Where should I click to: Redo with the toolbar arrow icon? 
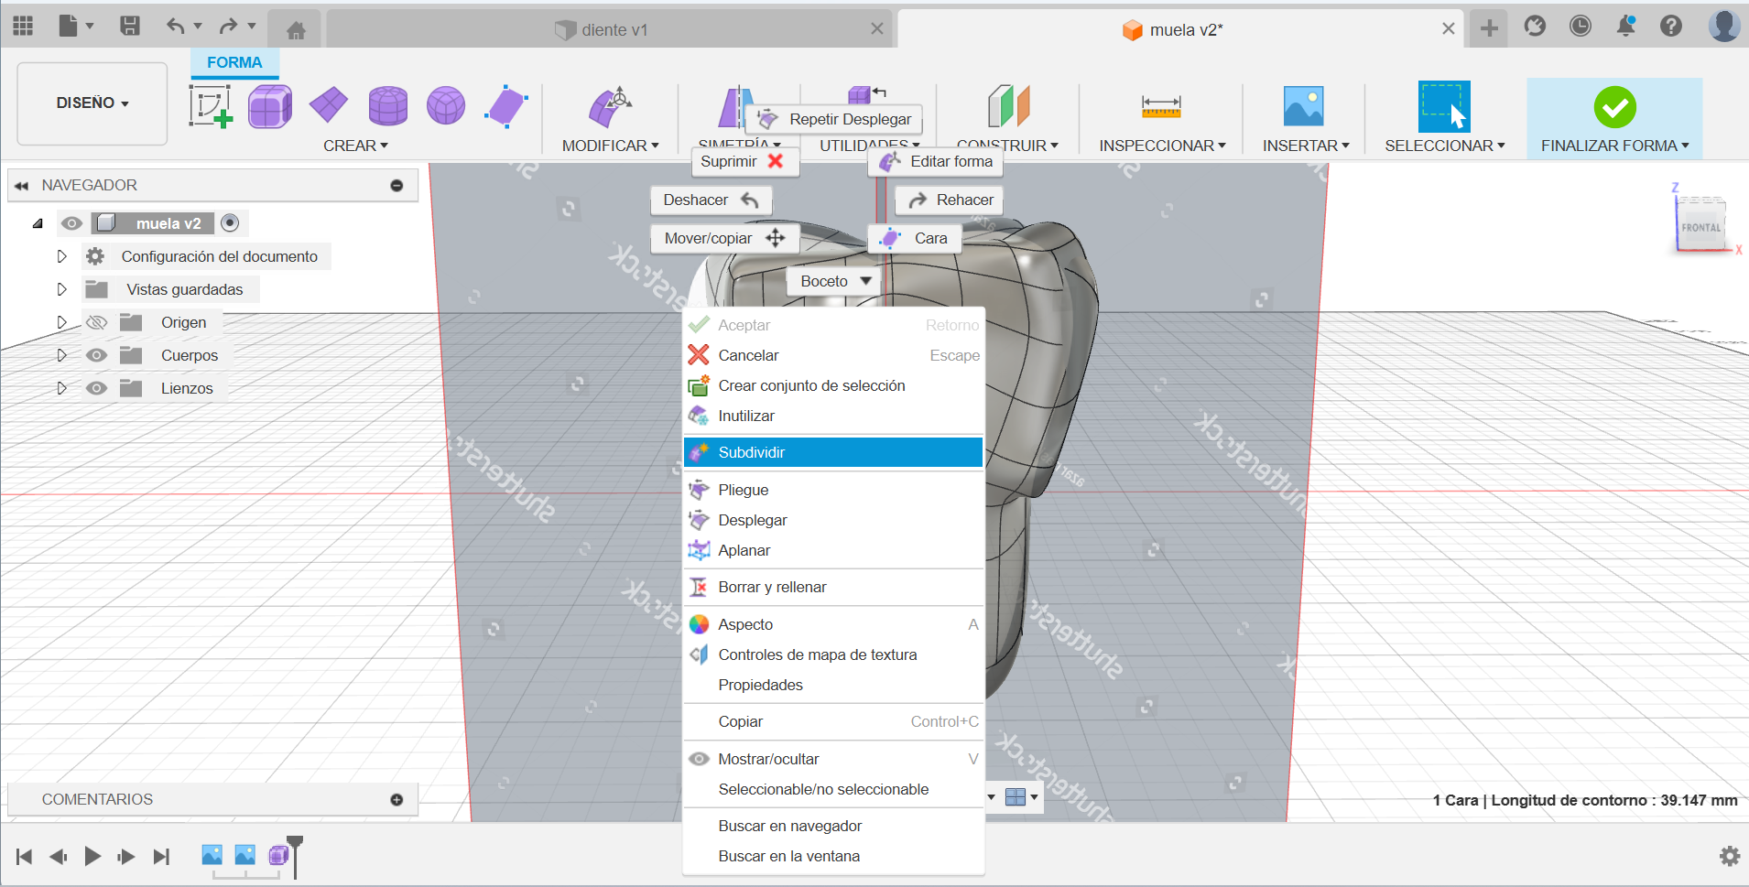pyautogui.click(x=228, y=26)
